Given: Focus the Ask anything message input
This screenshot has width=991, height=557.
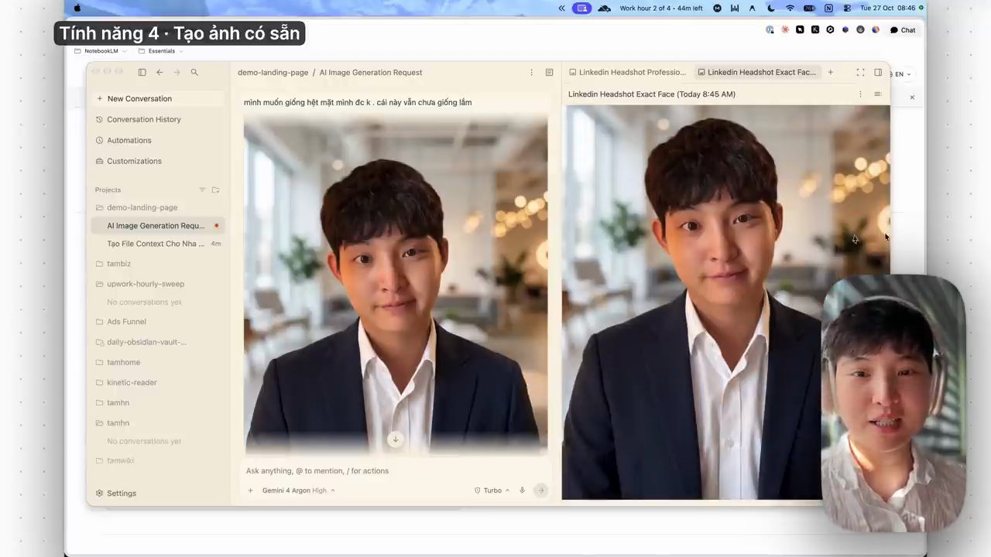Looking at the screenshot, I should (x=395, y=470).
